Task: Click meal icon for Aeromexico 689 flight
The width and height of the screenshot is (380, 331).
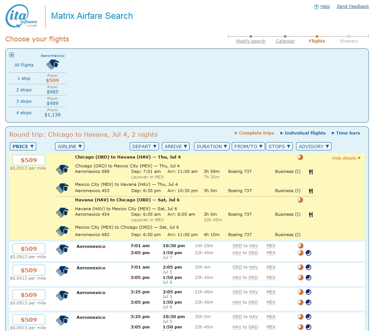Action: (x=311, y=172)
